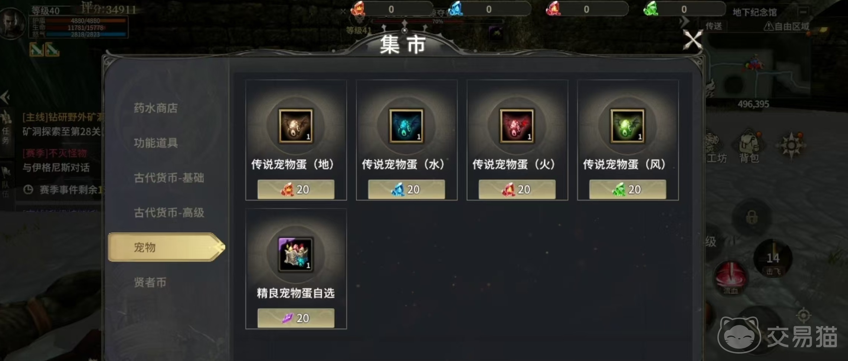Image resolution: width=848 pixels, height=361 pixels.
Task: Open the 古代货币-基础 tab
Action: (169, 178)
